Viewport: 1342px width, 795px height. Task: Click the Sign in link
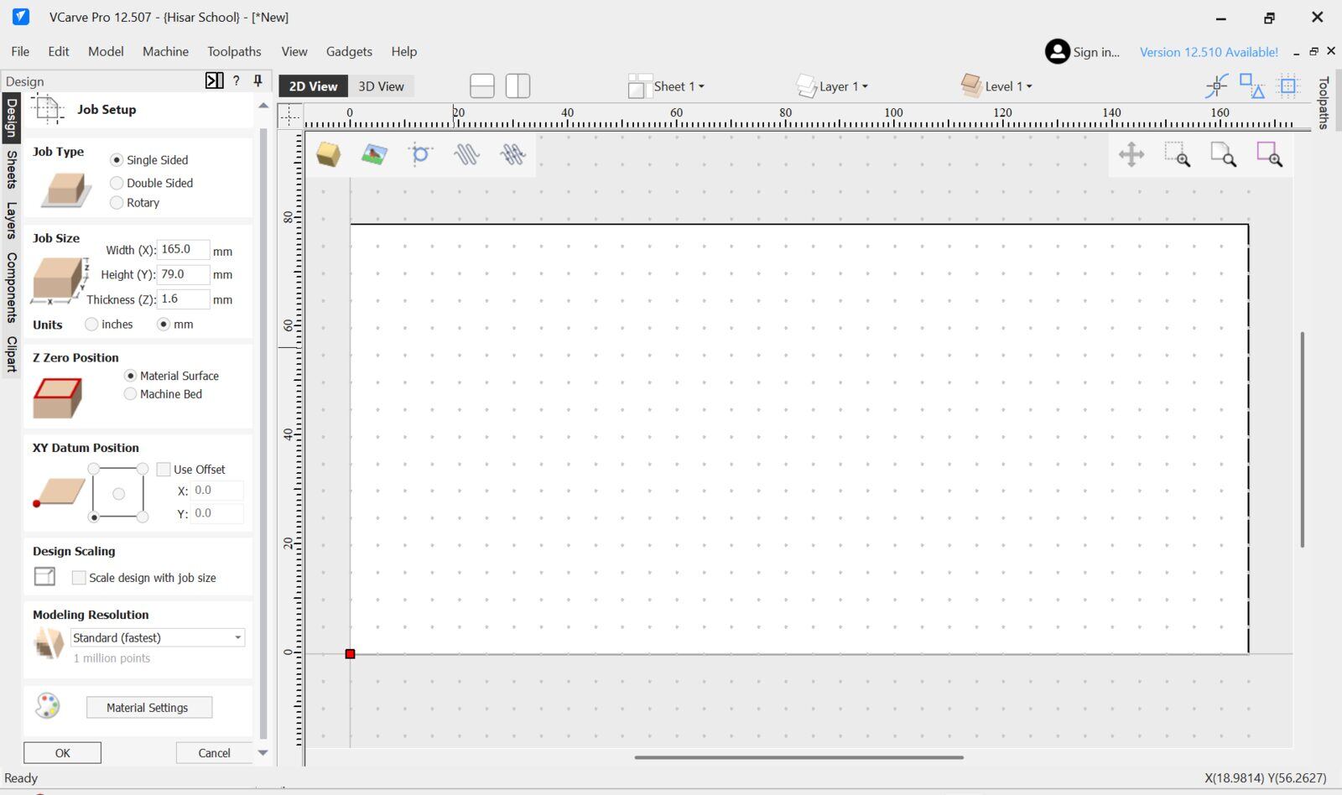pos(1096,52)
